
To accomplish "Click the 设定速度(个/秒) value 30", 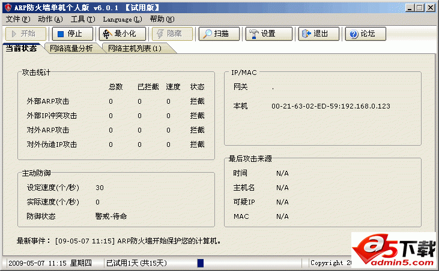I will (100, 188).
